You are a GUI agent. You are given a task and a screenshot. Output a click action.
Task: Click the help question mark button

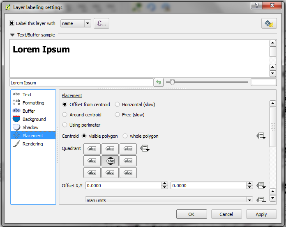tap(257, 5)
